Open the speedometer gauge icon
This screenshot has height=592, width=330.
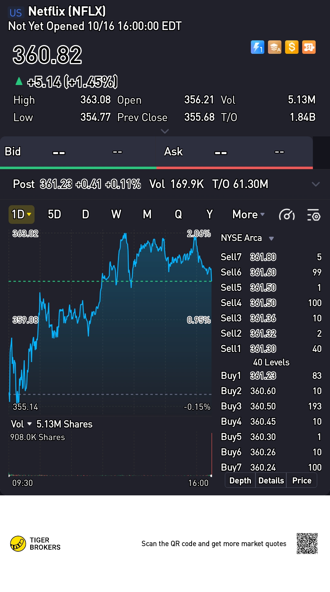point(287,215)
